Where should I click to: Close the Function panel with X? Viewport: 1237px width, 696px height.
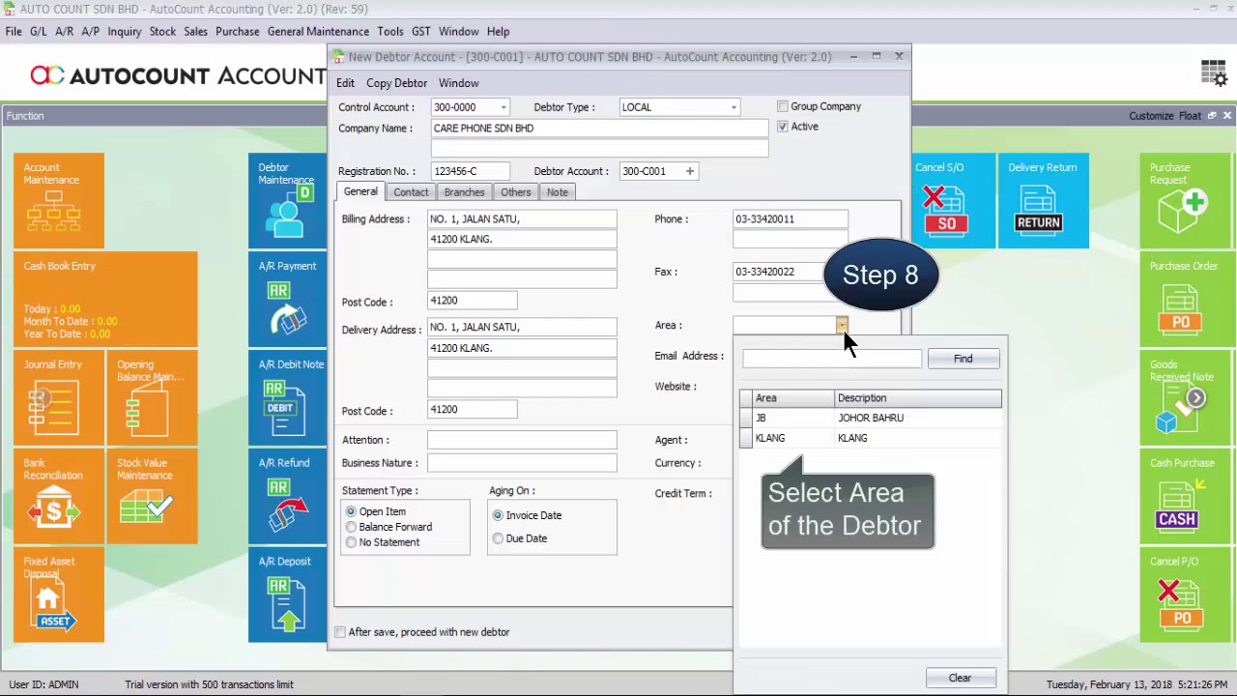tap(1227, 116)
